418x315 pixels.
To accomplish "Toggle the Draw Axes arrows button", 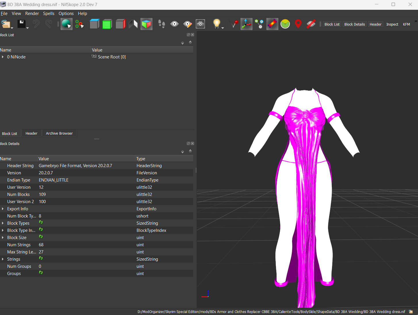I will click(246, 24).
